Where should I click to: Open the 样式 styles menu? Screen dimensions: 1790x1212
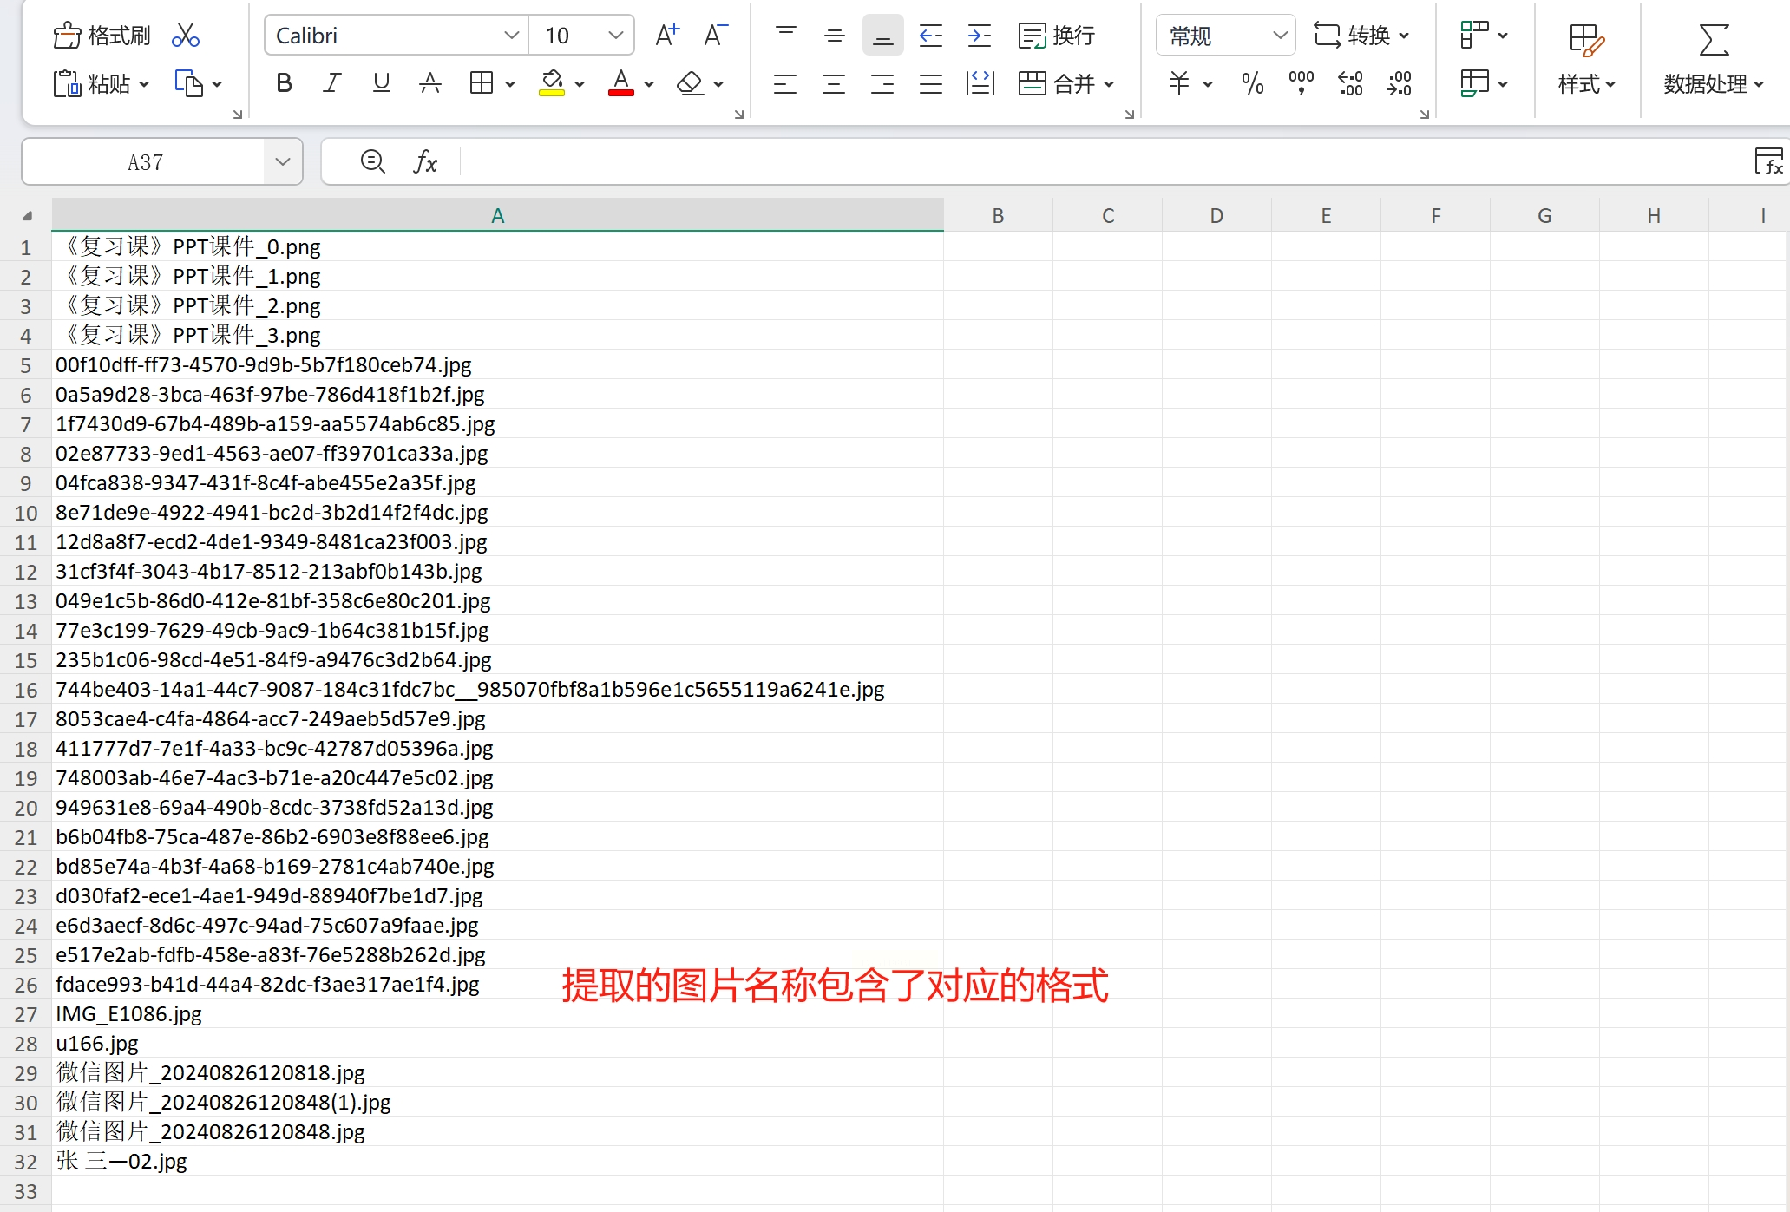tap(1585, 83)
